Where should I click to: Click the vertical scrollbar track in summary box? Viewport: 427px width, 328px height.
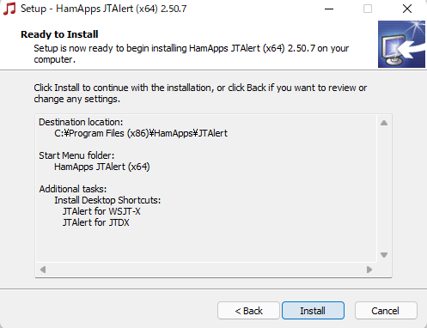point(384,189)
